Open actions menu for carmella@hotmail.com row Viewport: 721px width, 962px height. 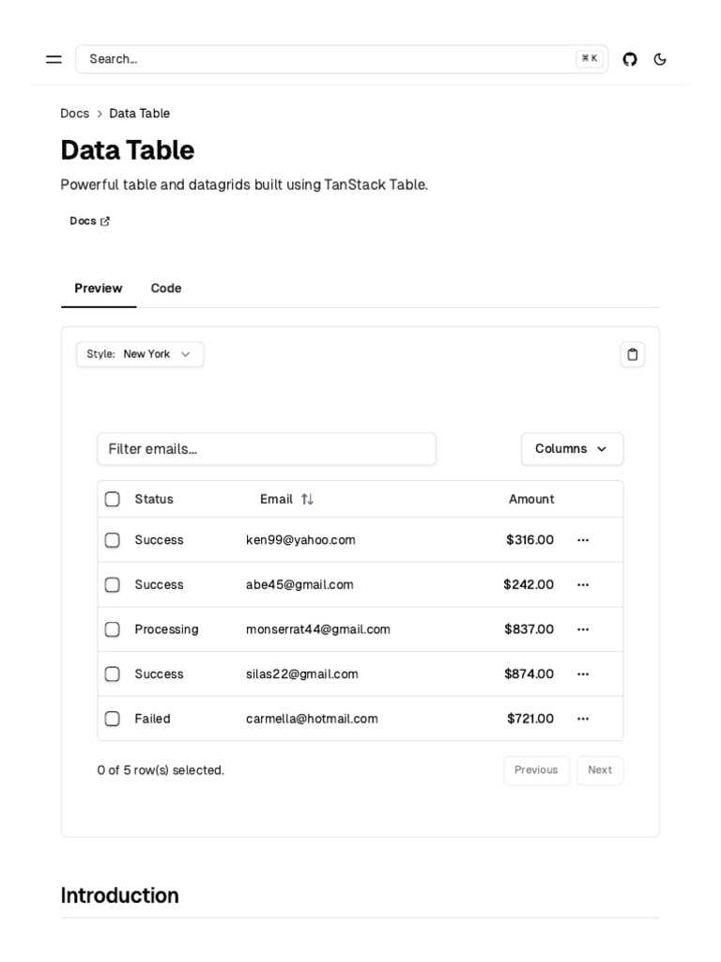[x=583, y=719]
